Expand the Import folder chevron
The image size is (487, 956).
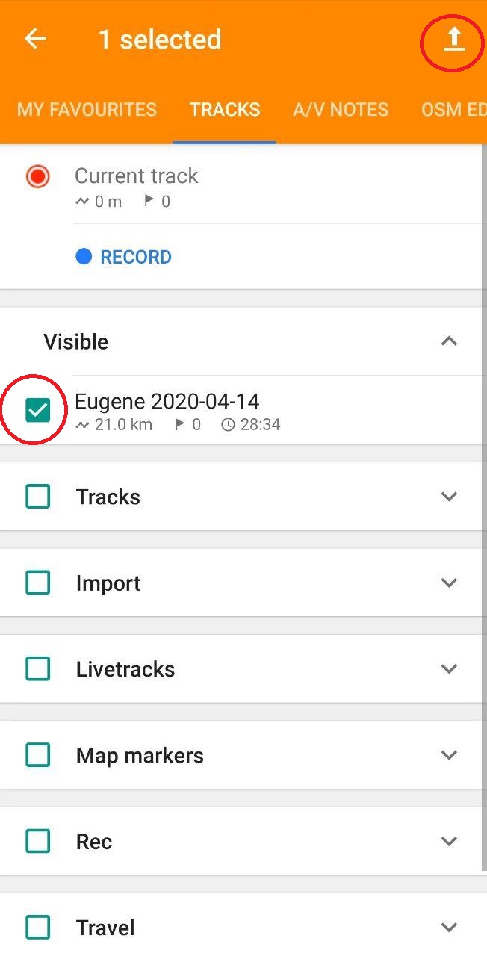tap(449, 583)
